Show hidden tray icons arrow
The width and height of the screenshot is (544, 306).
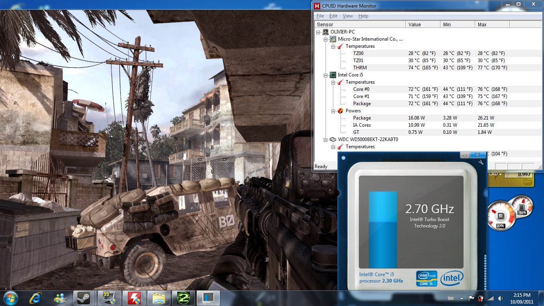pyautogui.click(x=462, y=298)
